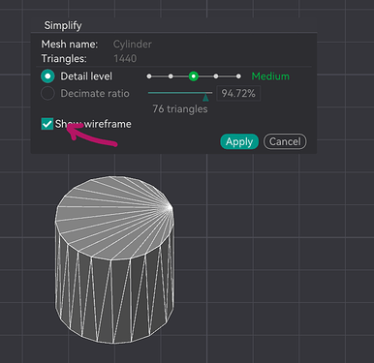
Task: Click the green Medium detail slider dot
Action: pyautogui.click(x=193, y=76)
